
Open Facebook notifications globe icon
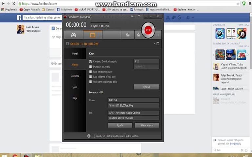point(179,17)
